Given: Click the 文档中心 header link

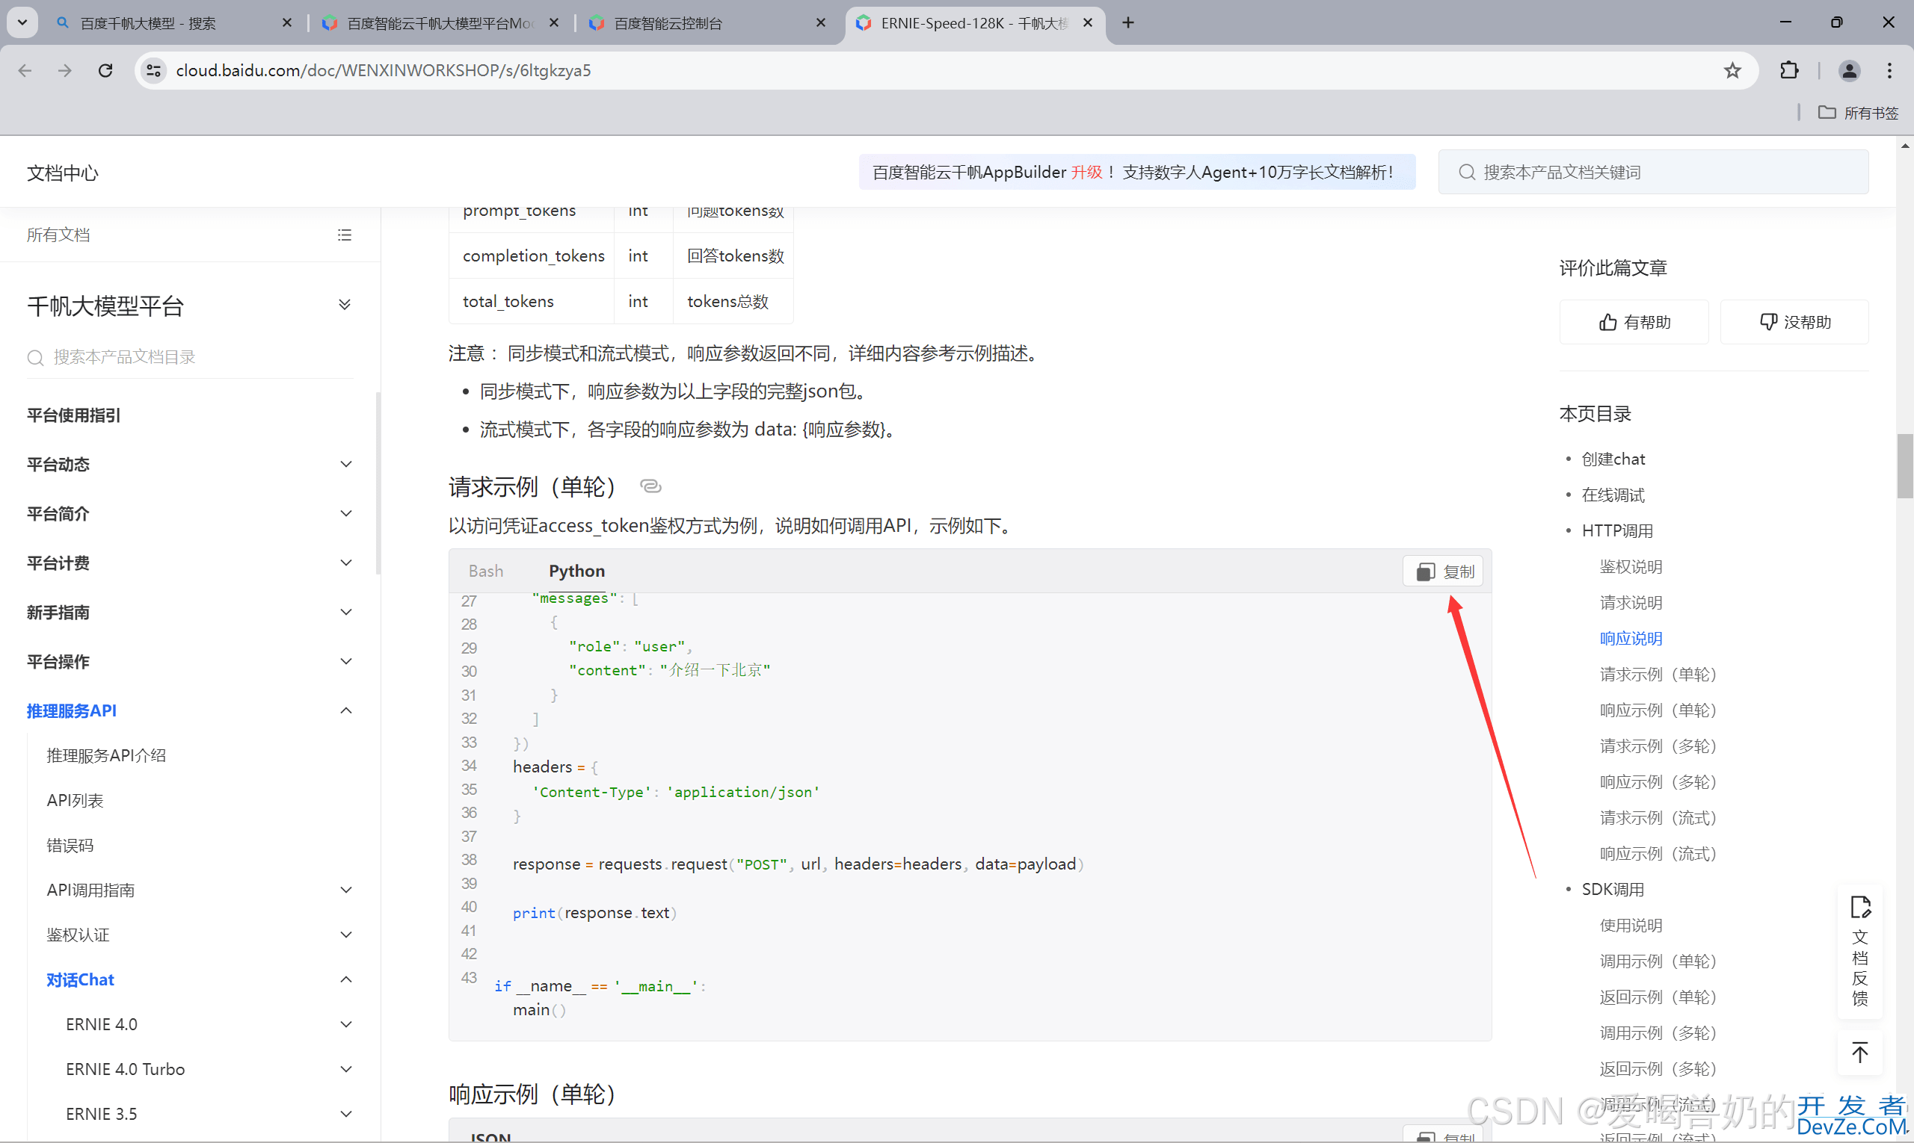Looking at the screenshot, I should coord(63,173).
